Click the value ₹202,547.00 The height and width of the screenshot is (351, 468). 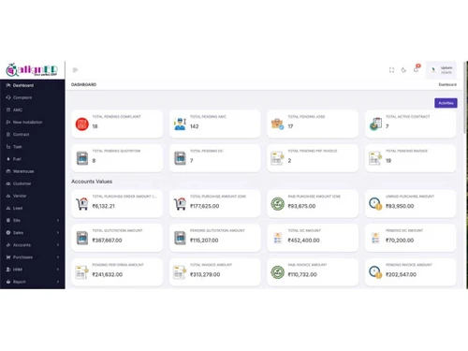(401, 274)
